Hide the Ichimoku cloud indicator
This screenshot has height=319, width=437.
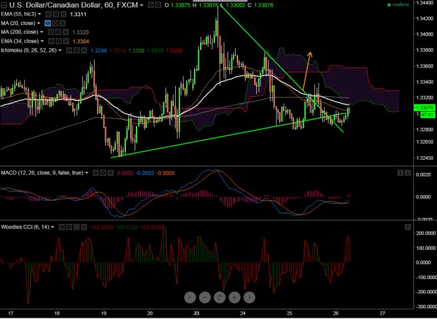69,51
